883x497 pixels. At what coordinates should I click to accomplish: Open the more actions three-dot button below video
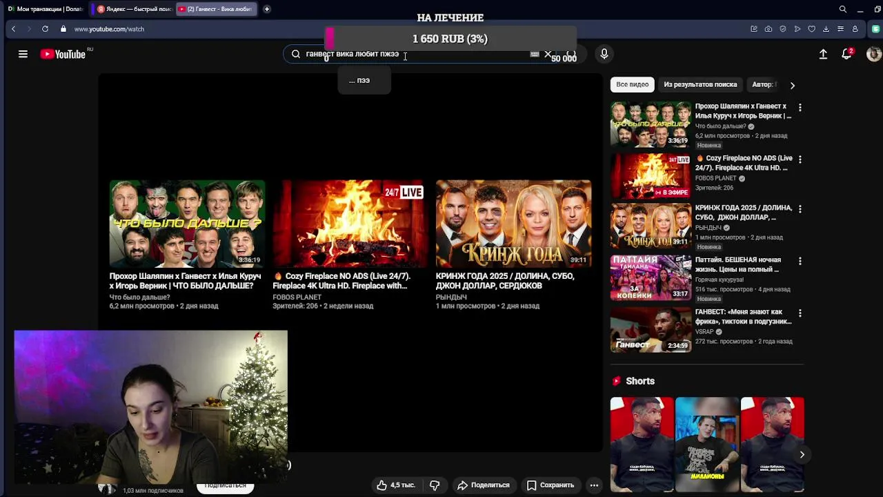click(x=594, y=485)
